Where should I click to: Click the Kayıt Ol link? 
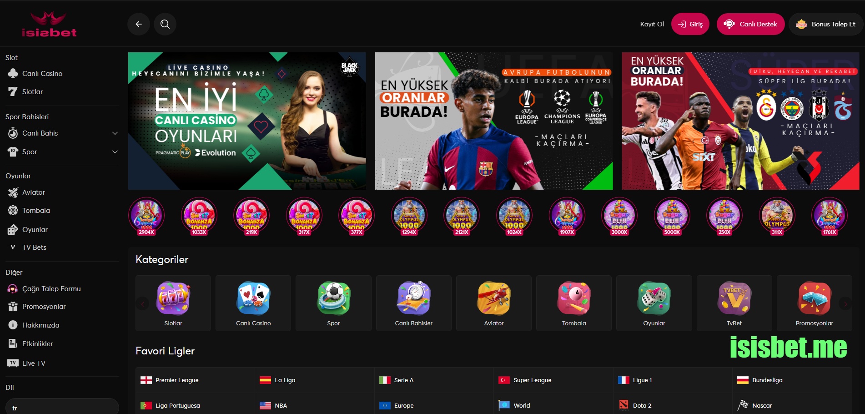[x=652, y=24]
